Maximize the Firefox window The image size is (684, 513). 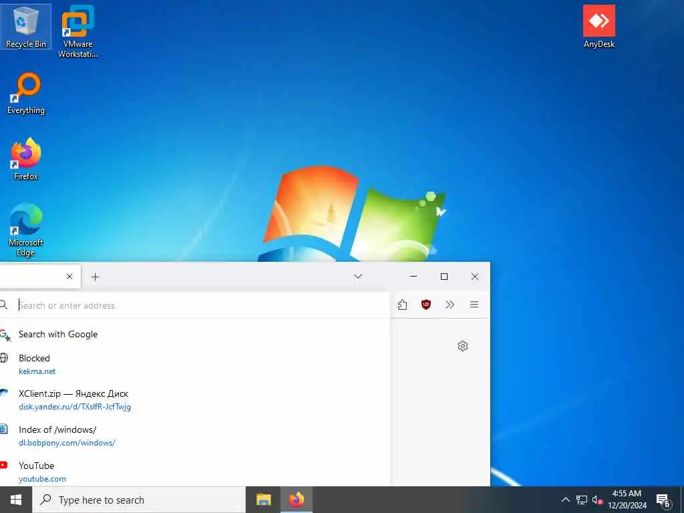(444, 276)
